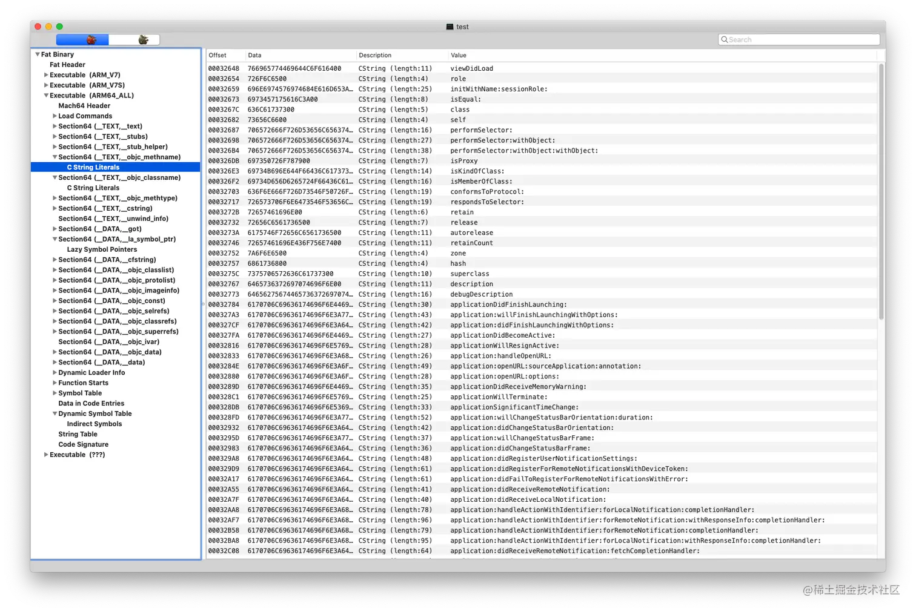Select the Mach64 Header tree item
Image resolution: width=916 pixels, height=612 pixels.
click(x=84, y=106)
